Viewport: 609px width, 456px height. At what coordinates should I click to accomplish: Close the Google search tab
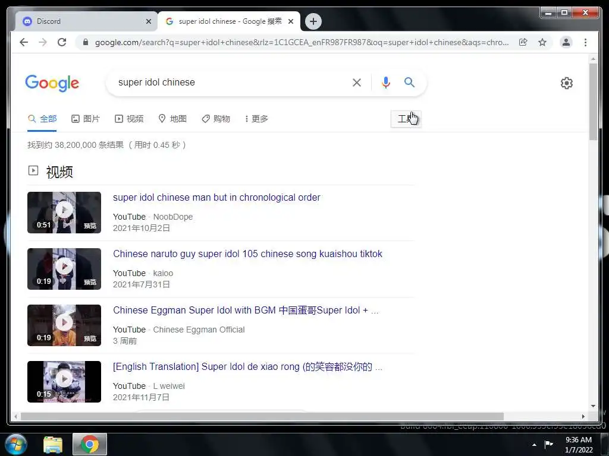(291, 21)
